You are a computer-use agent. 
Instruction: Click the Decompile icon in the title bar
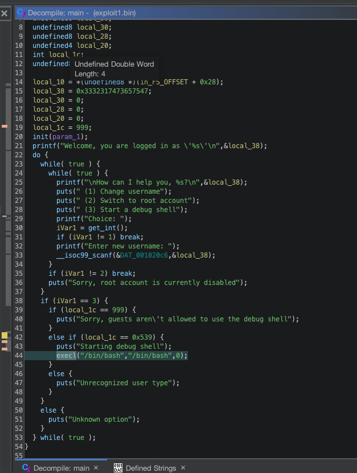21,13
